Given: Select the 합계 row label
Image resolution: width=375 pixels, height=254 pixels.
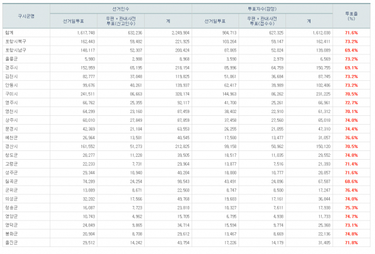Looking at the screenshot, I should (x=9, y=33).
